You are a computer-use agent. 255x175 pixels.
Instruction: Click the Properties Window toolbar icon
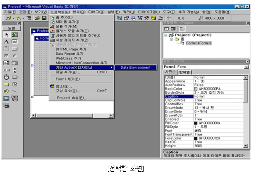point(126,18)
